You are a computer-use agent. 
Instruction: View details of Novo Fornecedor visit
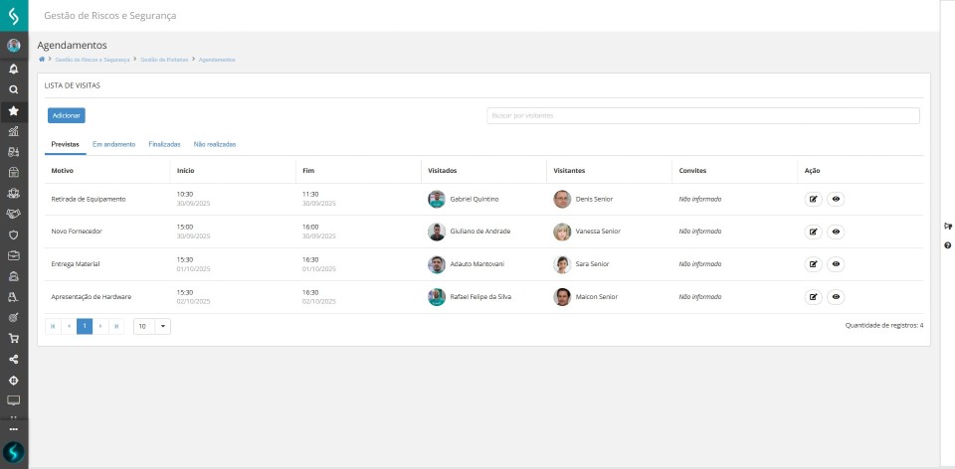tap(836, 232)
